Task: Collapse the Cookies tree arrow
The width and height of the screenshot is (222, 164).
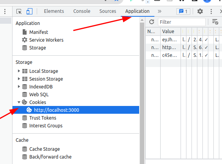Action: (19, 102)
